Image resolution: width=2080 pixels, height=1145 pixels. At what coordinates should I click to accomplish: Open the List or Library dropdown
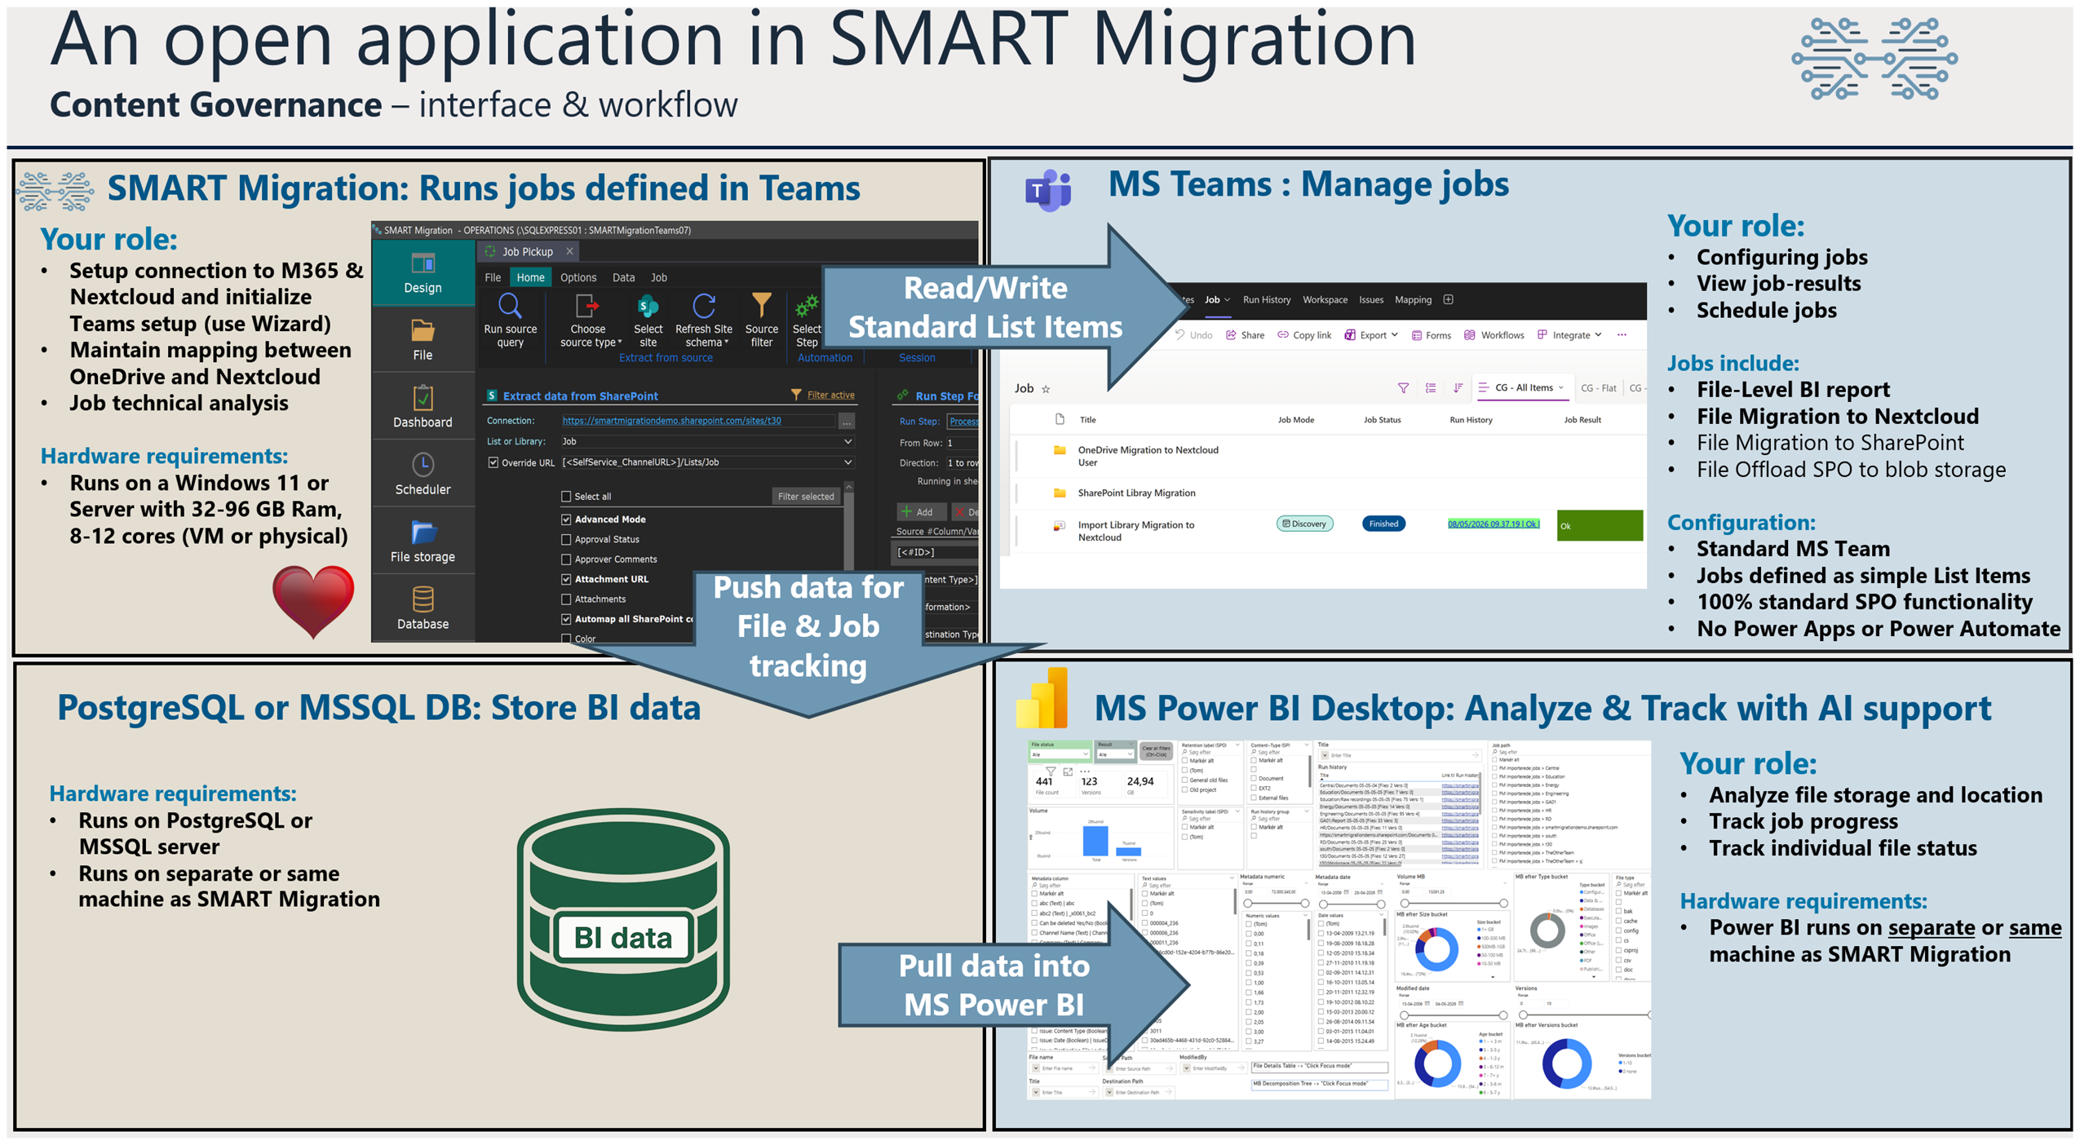pyautogui.click(x=847, y=441)
